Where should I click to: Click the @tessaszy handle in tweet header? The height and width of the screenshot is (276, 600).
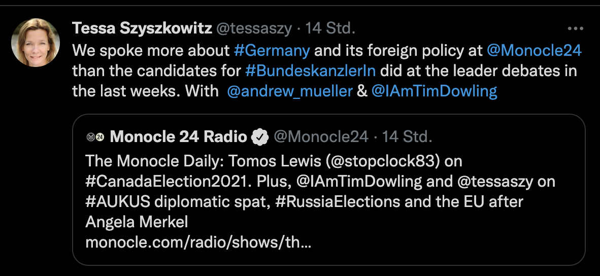coord(254,28)
